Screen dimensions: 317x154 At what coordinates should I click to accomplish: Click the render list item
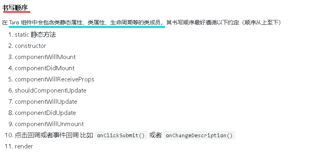[x=24, y=146]
